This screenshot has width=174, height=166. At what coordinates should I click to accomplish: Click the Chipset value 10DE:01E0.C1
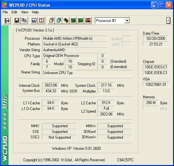coord(156,67)
